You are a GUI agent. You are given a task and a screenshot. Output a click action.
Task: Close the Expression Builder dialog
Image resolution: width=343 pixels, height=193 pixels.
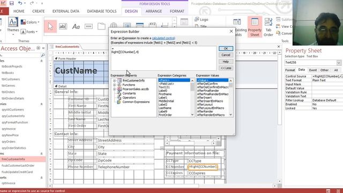(231, 32)
